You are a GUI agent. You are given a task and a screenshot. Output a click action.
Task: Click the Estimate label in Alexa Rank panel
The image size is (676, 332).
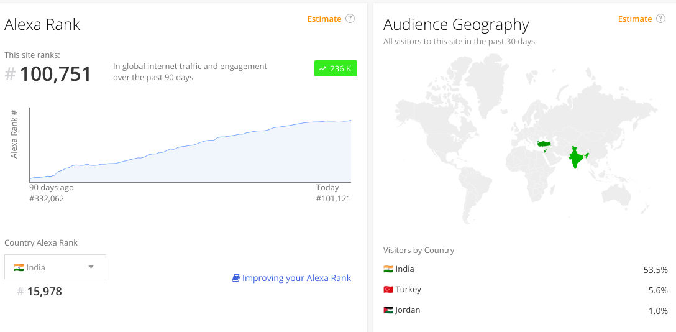pos(324,19)
